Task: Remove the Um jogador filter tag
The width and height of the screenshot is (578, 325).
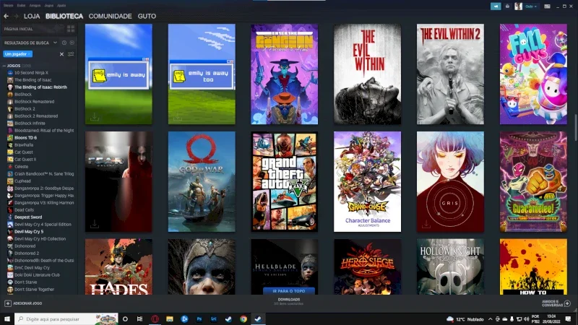Action: [29, 54]
